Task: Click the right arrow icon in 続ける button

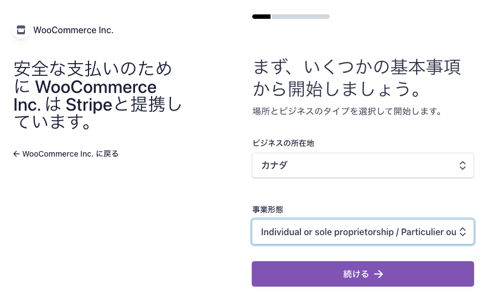Action: pyautogui.click(x=378, y=274)
